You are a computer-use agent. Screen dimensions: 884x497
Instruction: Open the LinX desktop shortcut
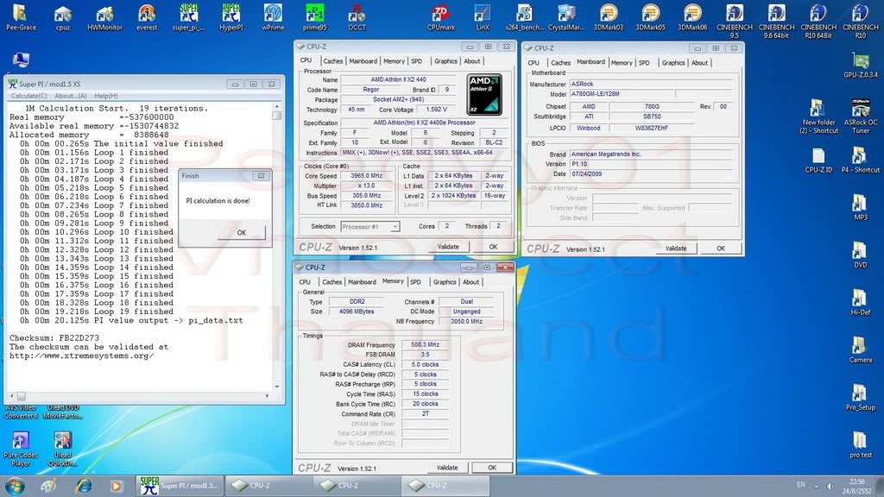(482, 15)
